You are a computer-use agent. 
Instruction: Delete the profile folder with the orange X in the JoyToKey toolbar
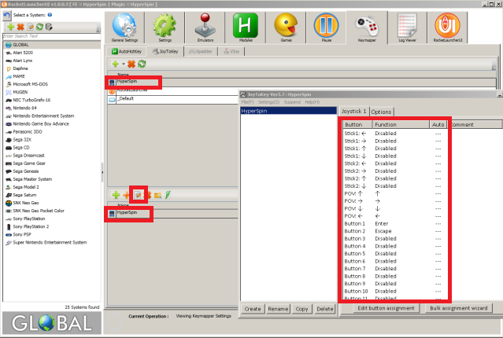(x=131, y=64)
